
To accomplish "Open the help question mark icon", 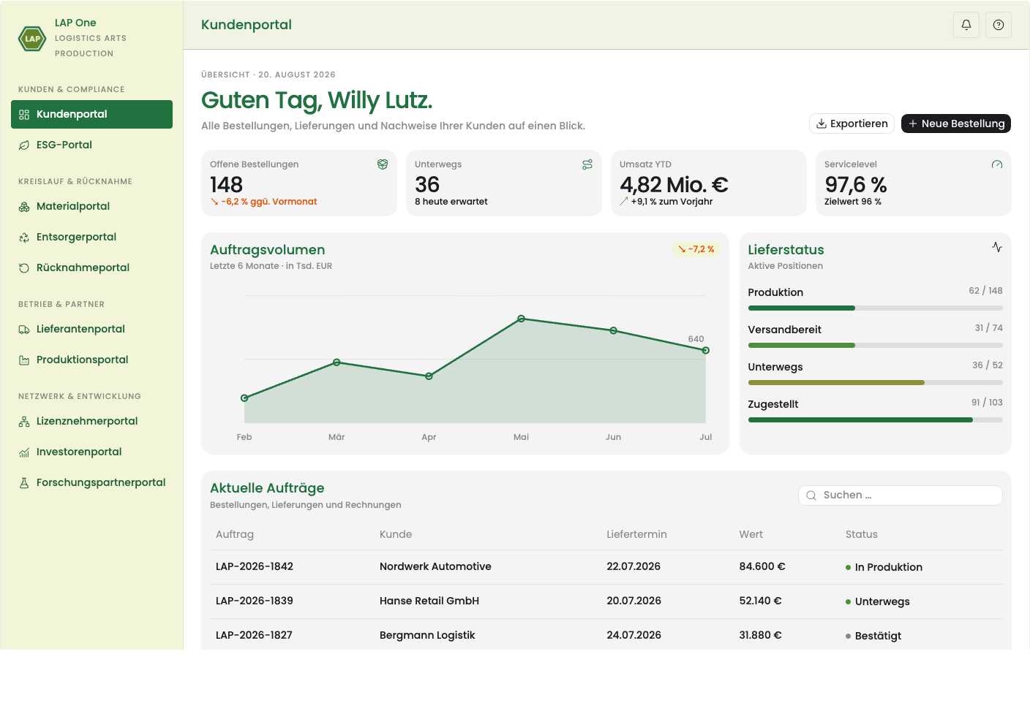I will click(999, 25).
